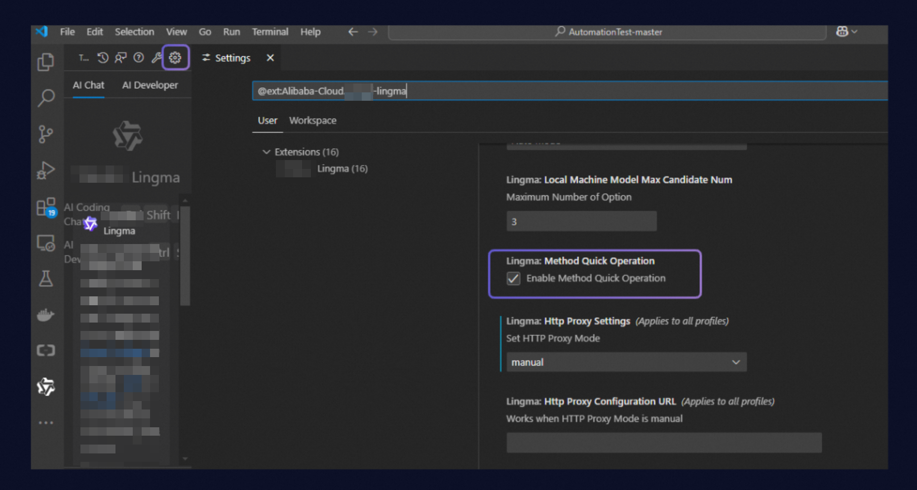Screen dimensions: 917x490
Task: Open the Edit menu
Action: click(95, 32)
